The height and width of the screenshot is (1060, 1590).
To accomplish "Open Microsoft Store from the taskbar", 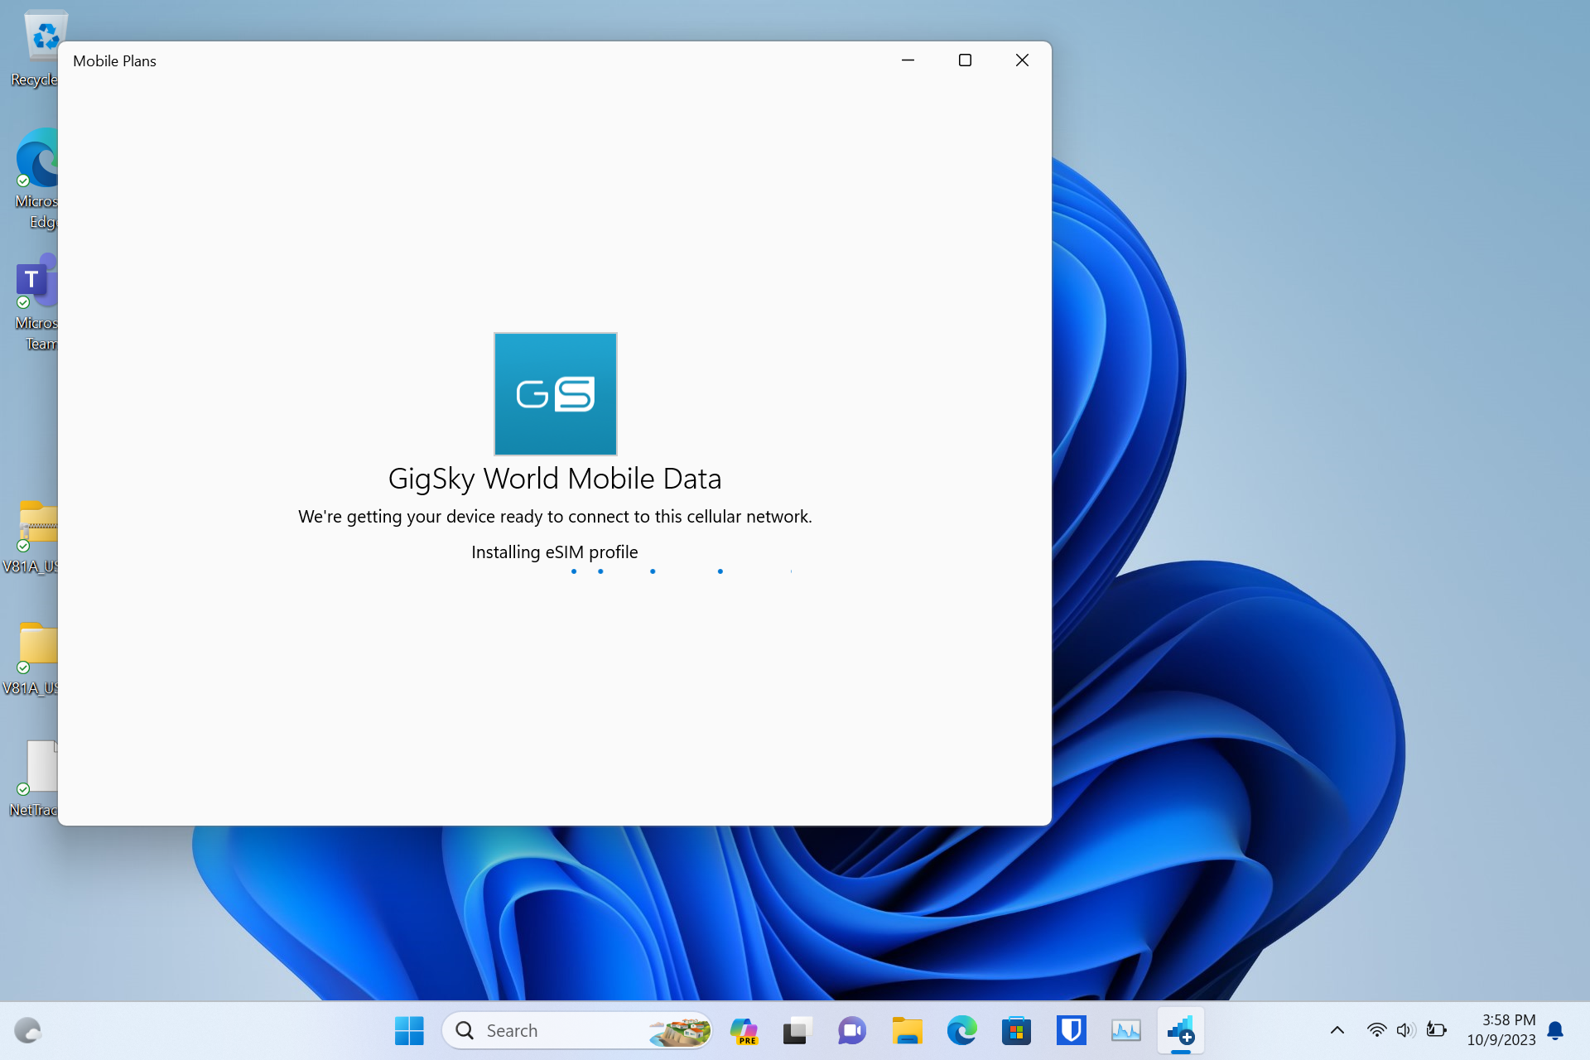I will point(1016,1030).
